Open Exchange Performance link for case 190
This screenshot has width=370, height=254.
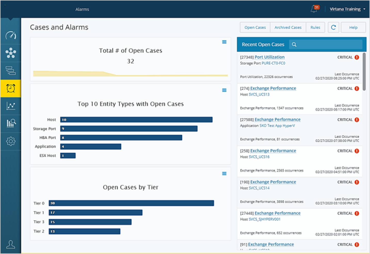click(x=273, y=182)
